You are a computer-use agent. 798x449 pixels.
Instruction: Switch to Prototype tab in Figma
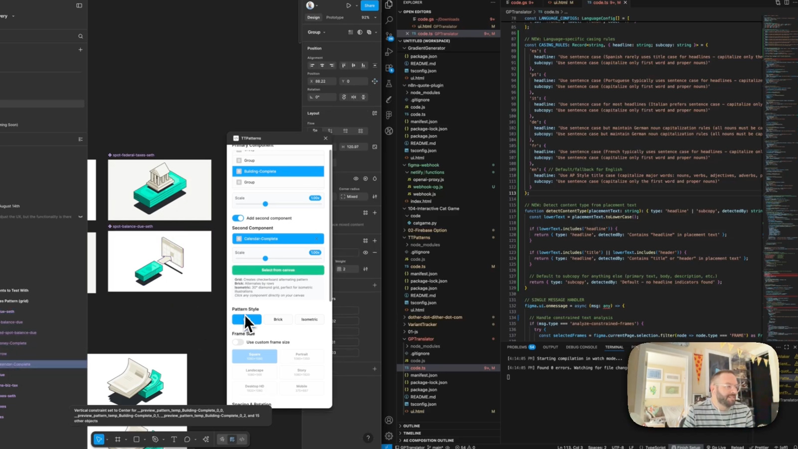335,17
